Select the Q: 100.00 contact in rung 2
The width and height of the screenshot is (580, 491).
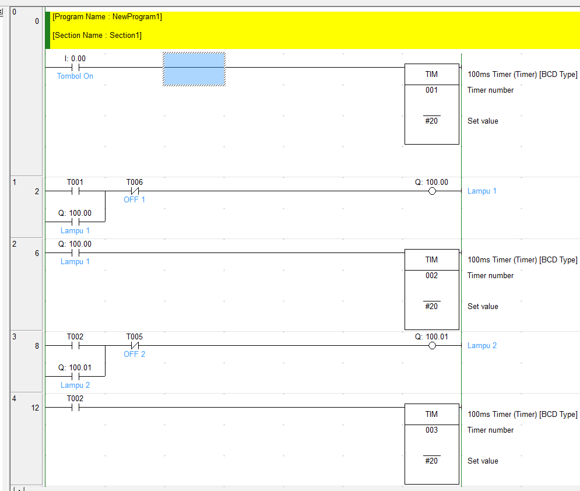coord(75,252)
